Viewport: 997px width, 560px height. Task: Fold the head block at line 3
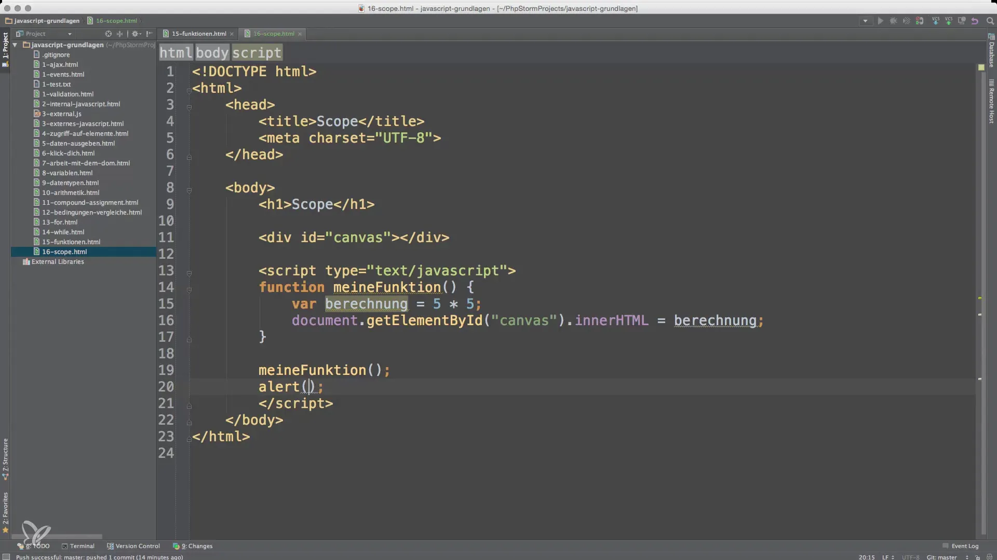coord(189,107)
